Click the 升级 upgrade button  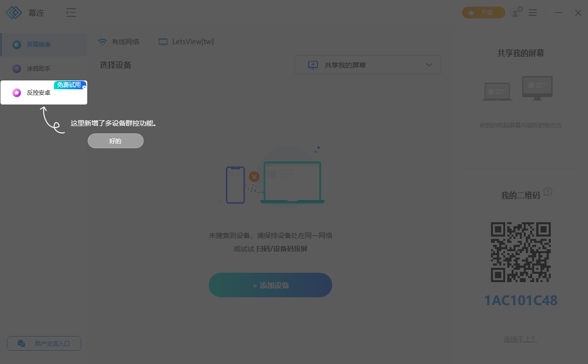click(x=483, y=13)
